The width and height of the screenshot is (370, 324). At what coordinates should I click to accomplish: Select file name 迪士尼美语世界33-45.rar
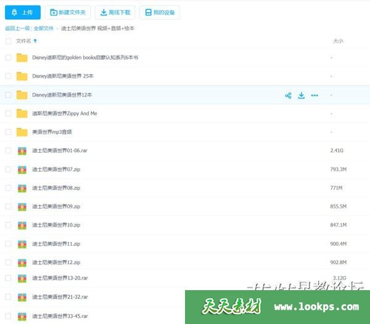[60, 316]
